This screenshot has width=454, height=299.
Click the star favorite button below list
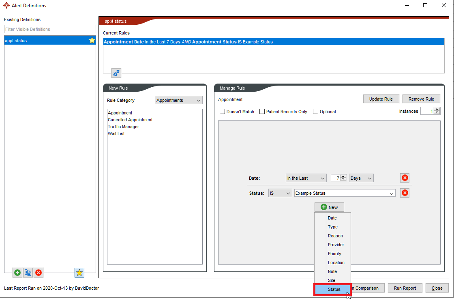coord(79,273)
